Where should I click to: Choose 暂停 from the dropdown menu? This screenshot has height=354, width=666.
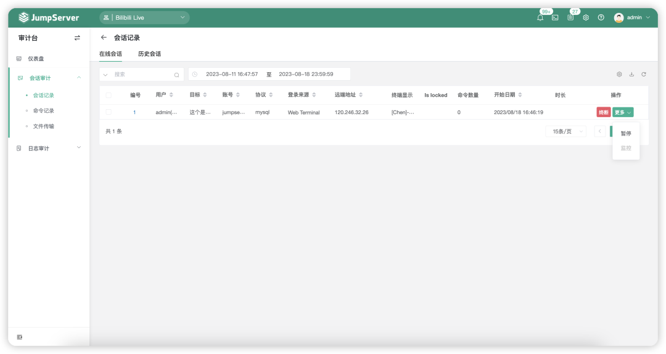click(x=626, y=133)
